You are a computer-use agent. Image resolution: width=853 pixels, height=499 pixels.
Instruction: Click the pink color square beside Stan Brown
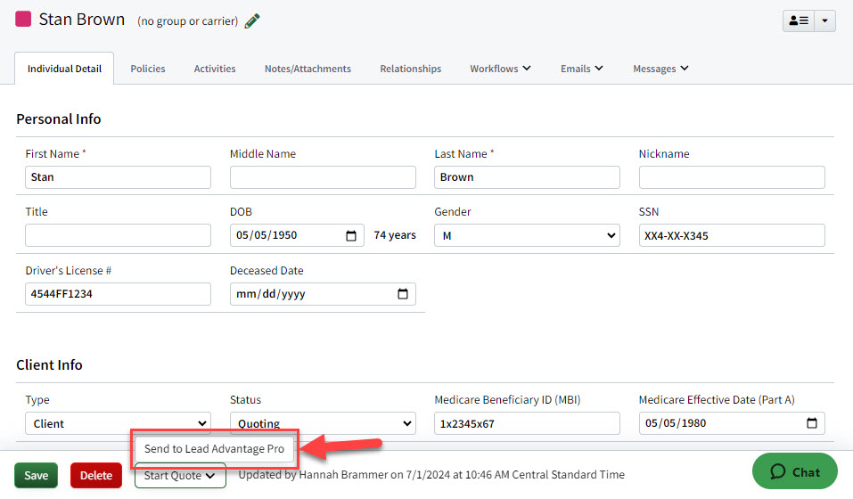tap(23, 19)
